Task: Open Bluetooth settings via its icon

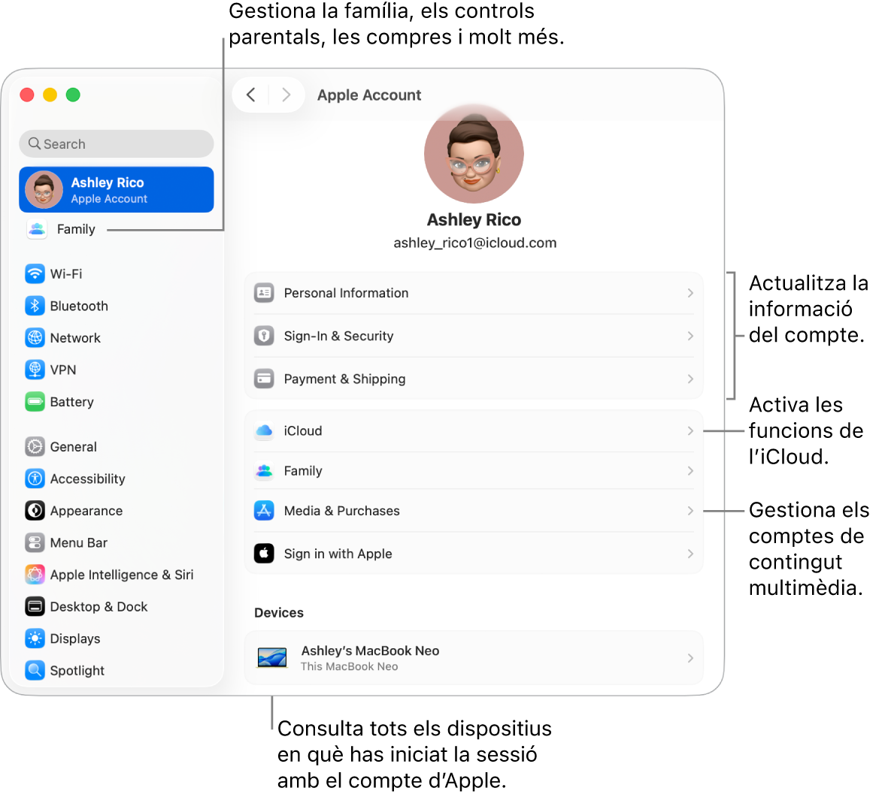Action: [35, 306]
